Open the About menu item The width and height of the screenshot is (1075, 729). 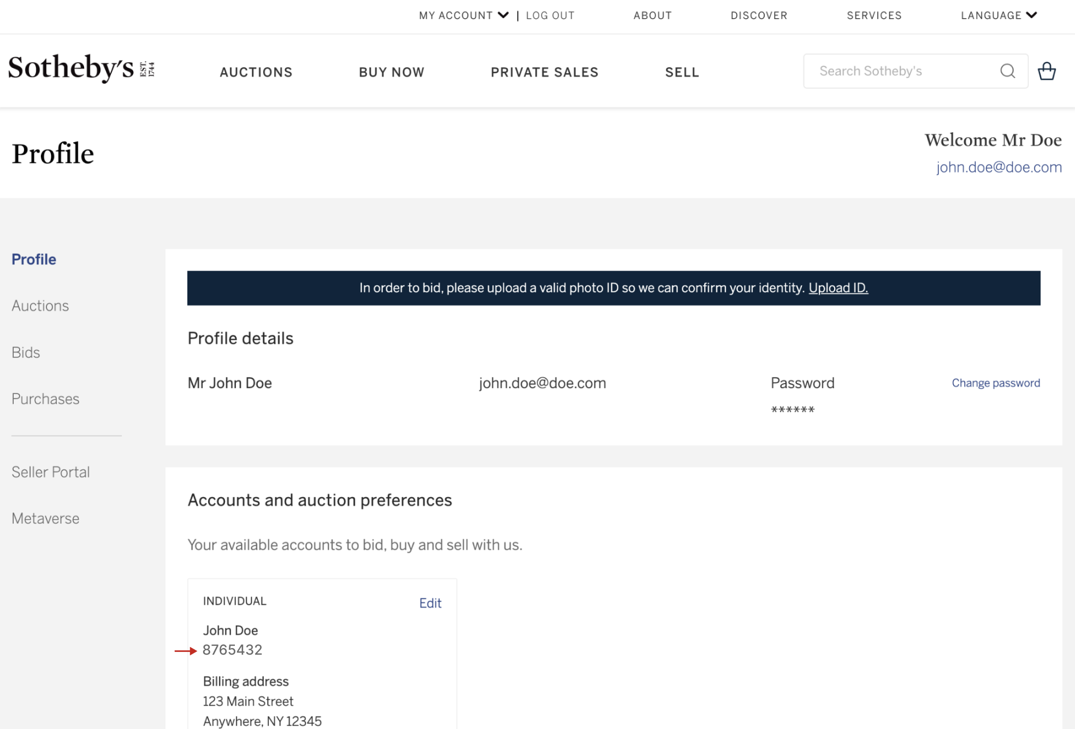coord(652,15)
